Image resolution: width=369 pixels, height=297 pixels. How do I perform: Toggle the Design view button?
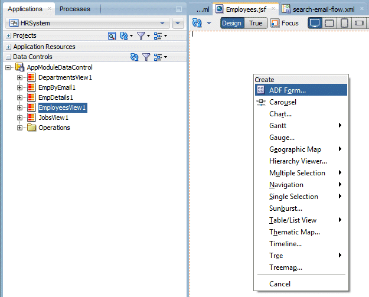click(232, 23)
